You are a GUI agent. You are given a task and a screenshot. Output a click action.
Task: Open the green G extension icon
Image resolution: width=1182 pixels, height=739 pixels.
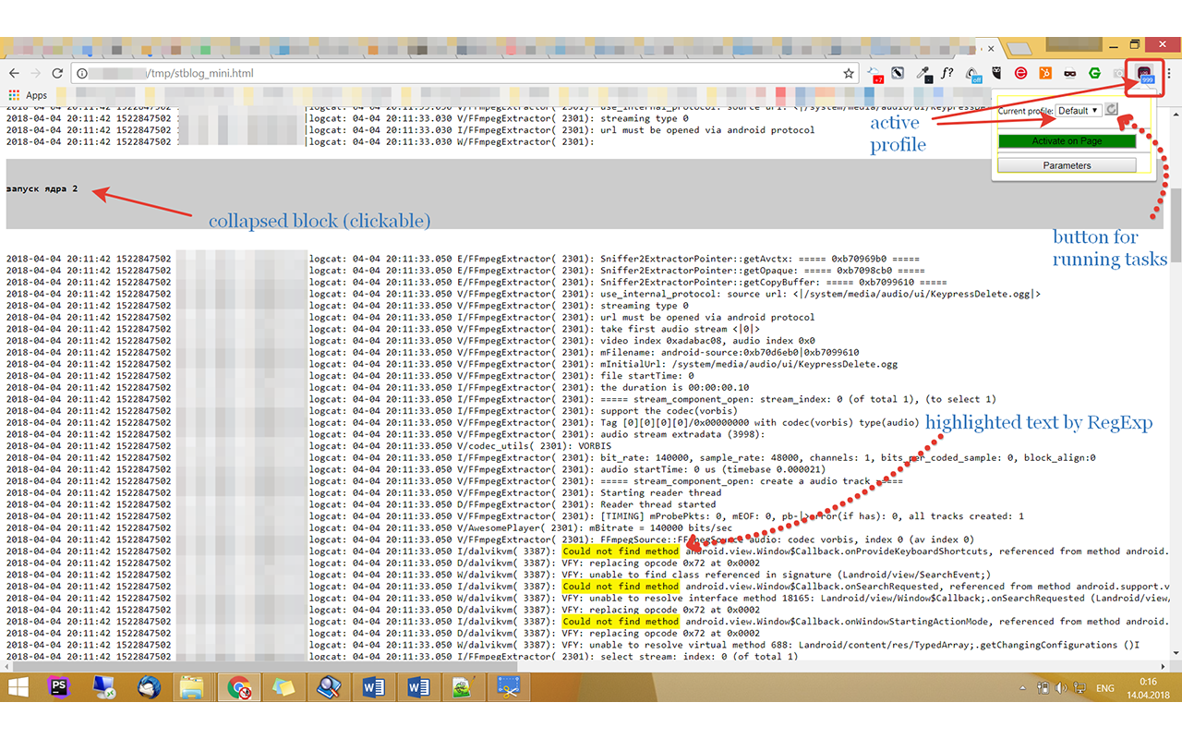coord(1094,73)
